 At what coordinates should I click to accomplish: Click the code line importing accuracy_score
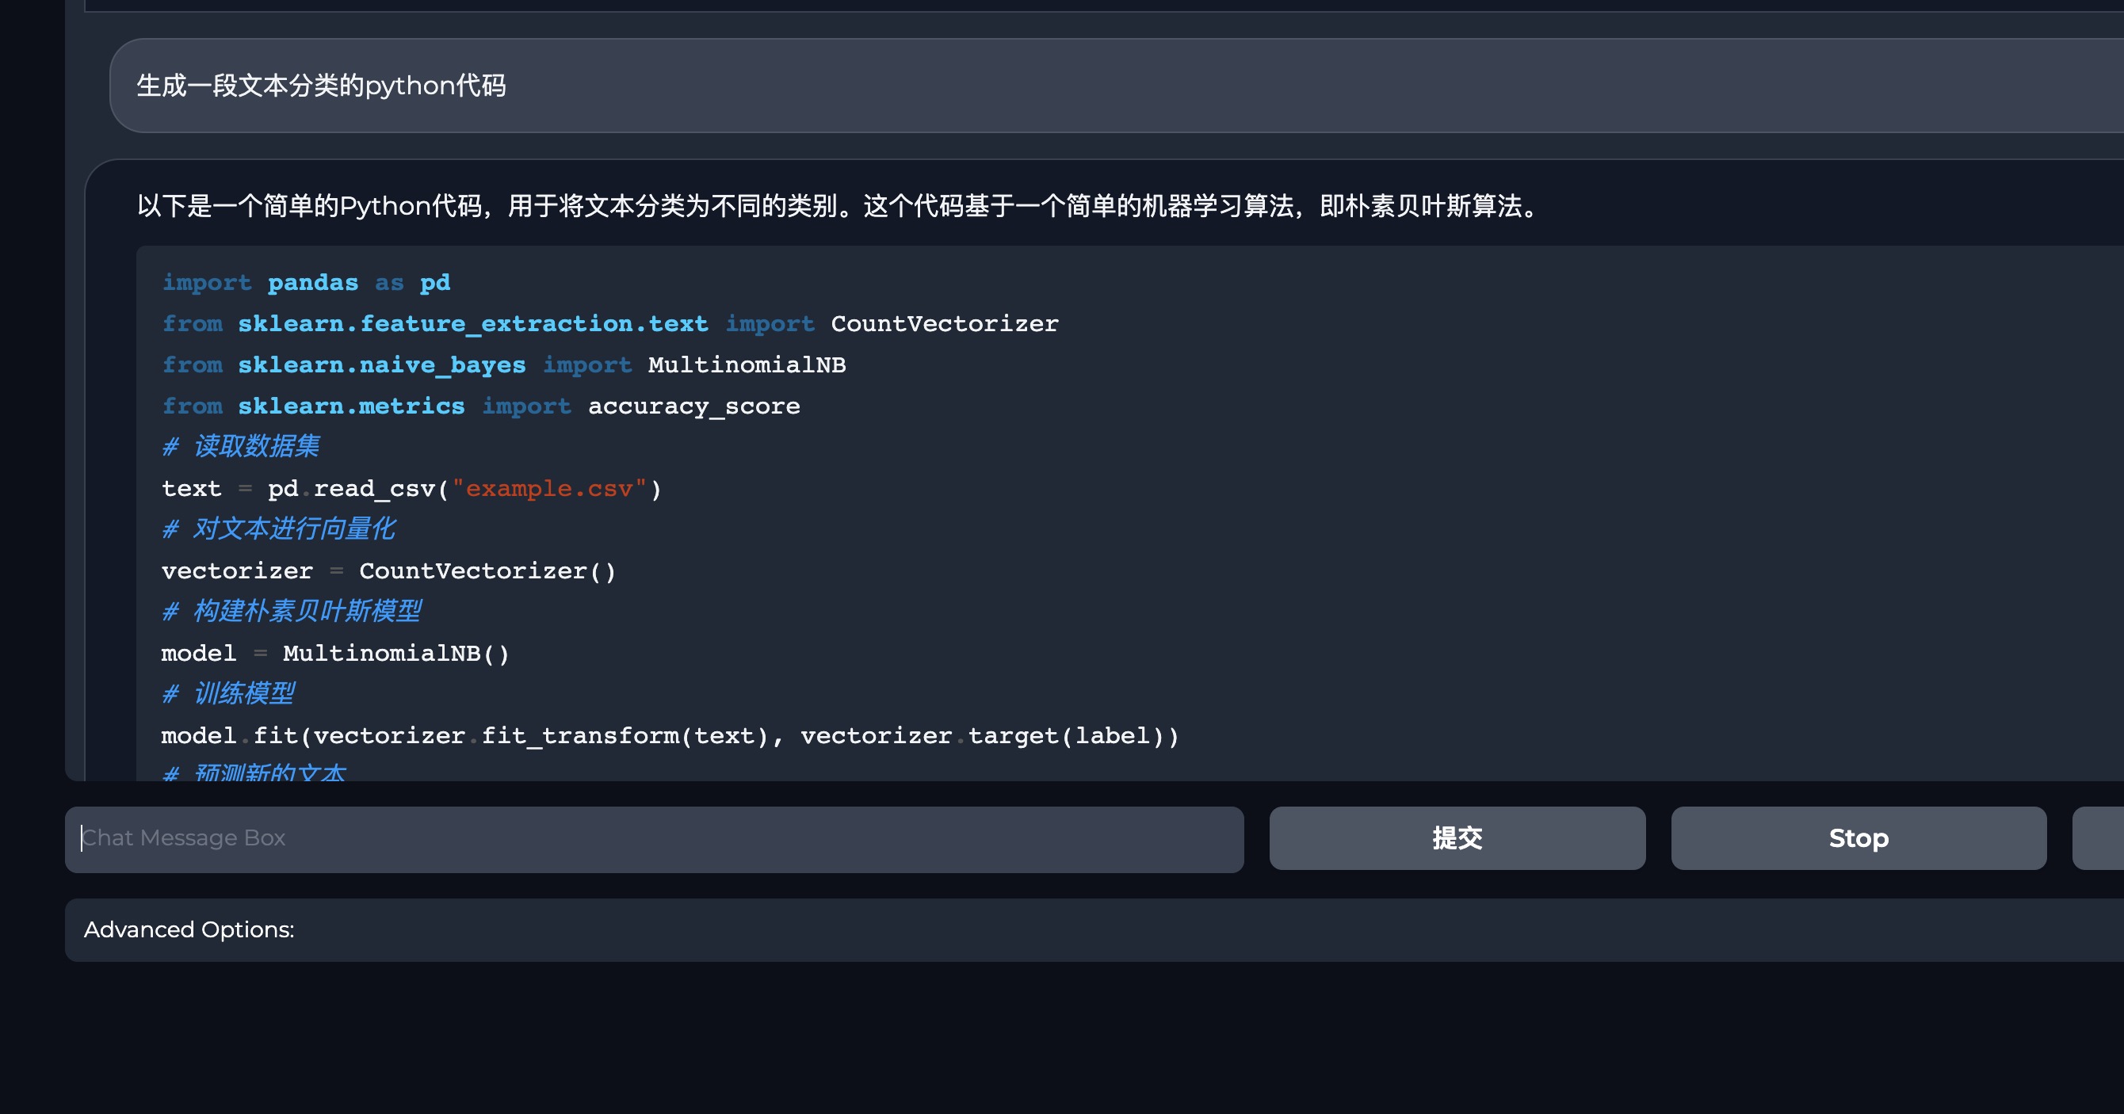pos(481,406)
